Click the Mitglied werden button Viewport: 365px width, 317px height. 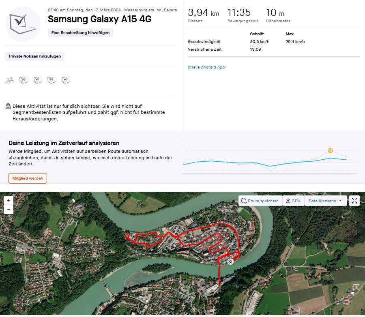pos(28,178)
